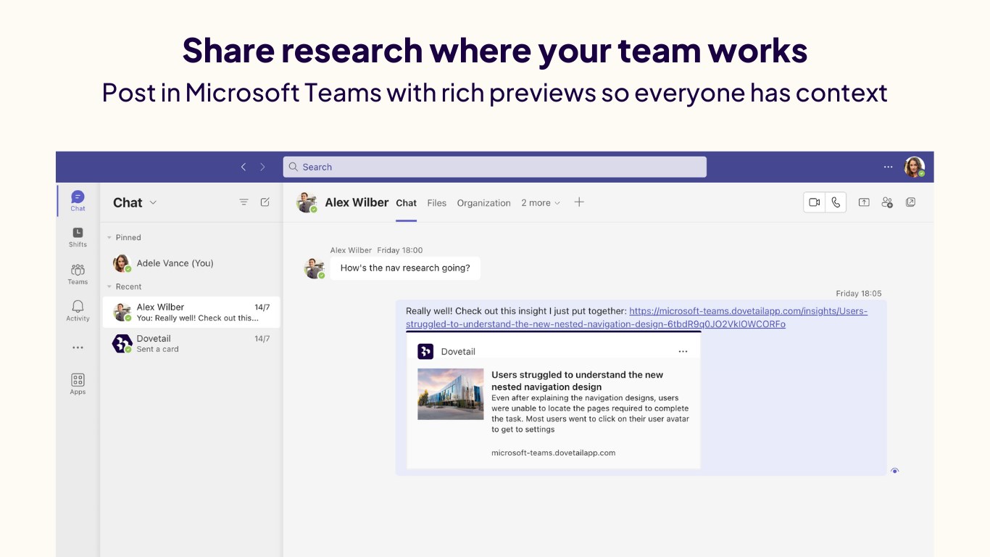The width and height of the screenshot is (990, 557).
Task: Pop out the chat window
Action: [911, 202]
